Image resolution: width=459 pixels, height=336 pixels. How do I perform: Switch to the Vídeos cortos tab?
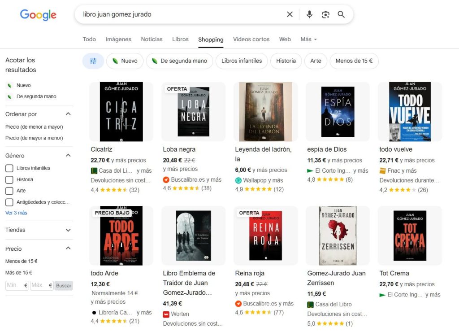click(x=251, y=39)
